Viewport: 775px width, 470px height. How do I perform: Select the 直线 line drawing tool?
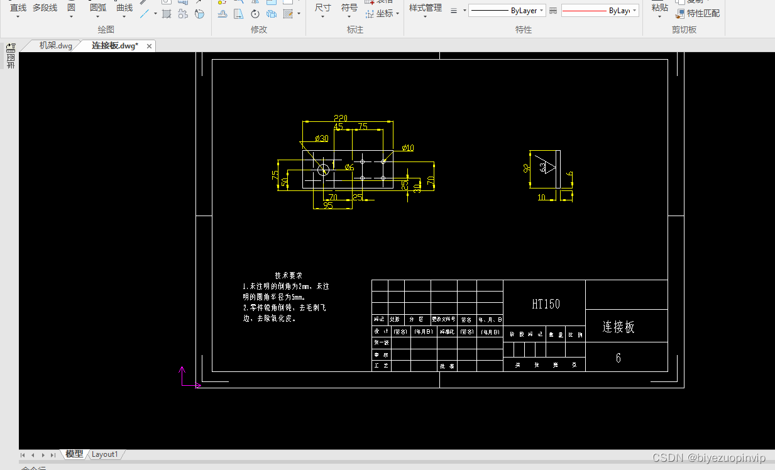pyautogui.click(x=18, y=8)
